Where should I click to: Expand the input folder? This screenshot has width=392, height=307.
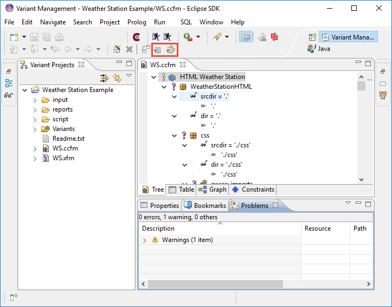click(x=35, y=100)
